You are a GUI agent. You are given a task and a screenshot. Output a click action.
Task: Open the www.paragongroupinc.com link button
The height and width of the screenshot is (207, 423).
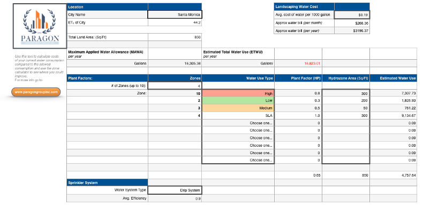(x=36, y=92)
